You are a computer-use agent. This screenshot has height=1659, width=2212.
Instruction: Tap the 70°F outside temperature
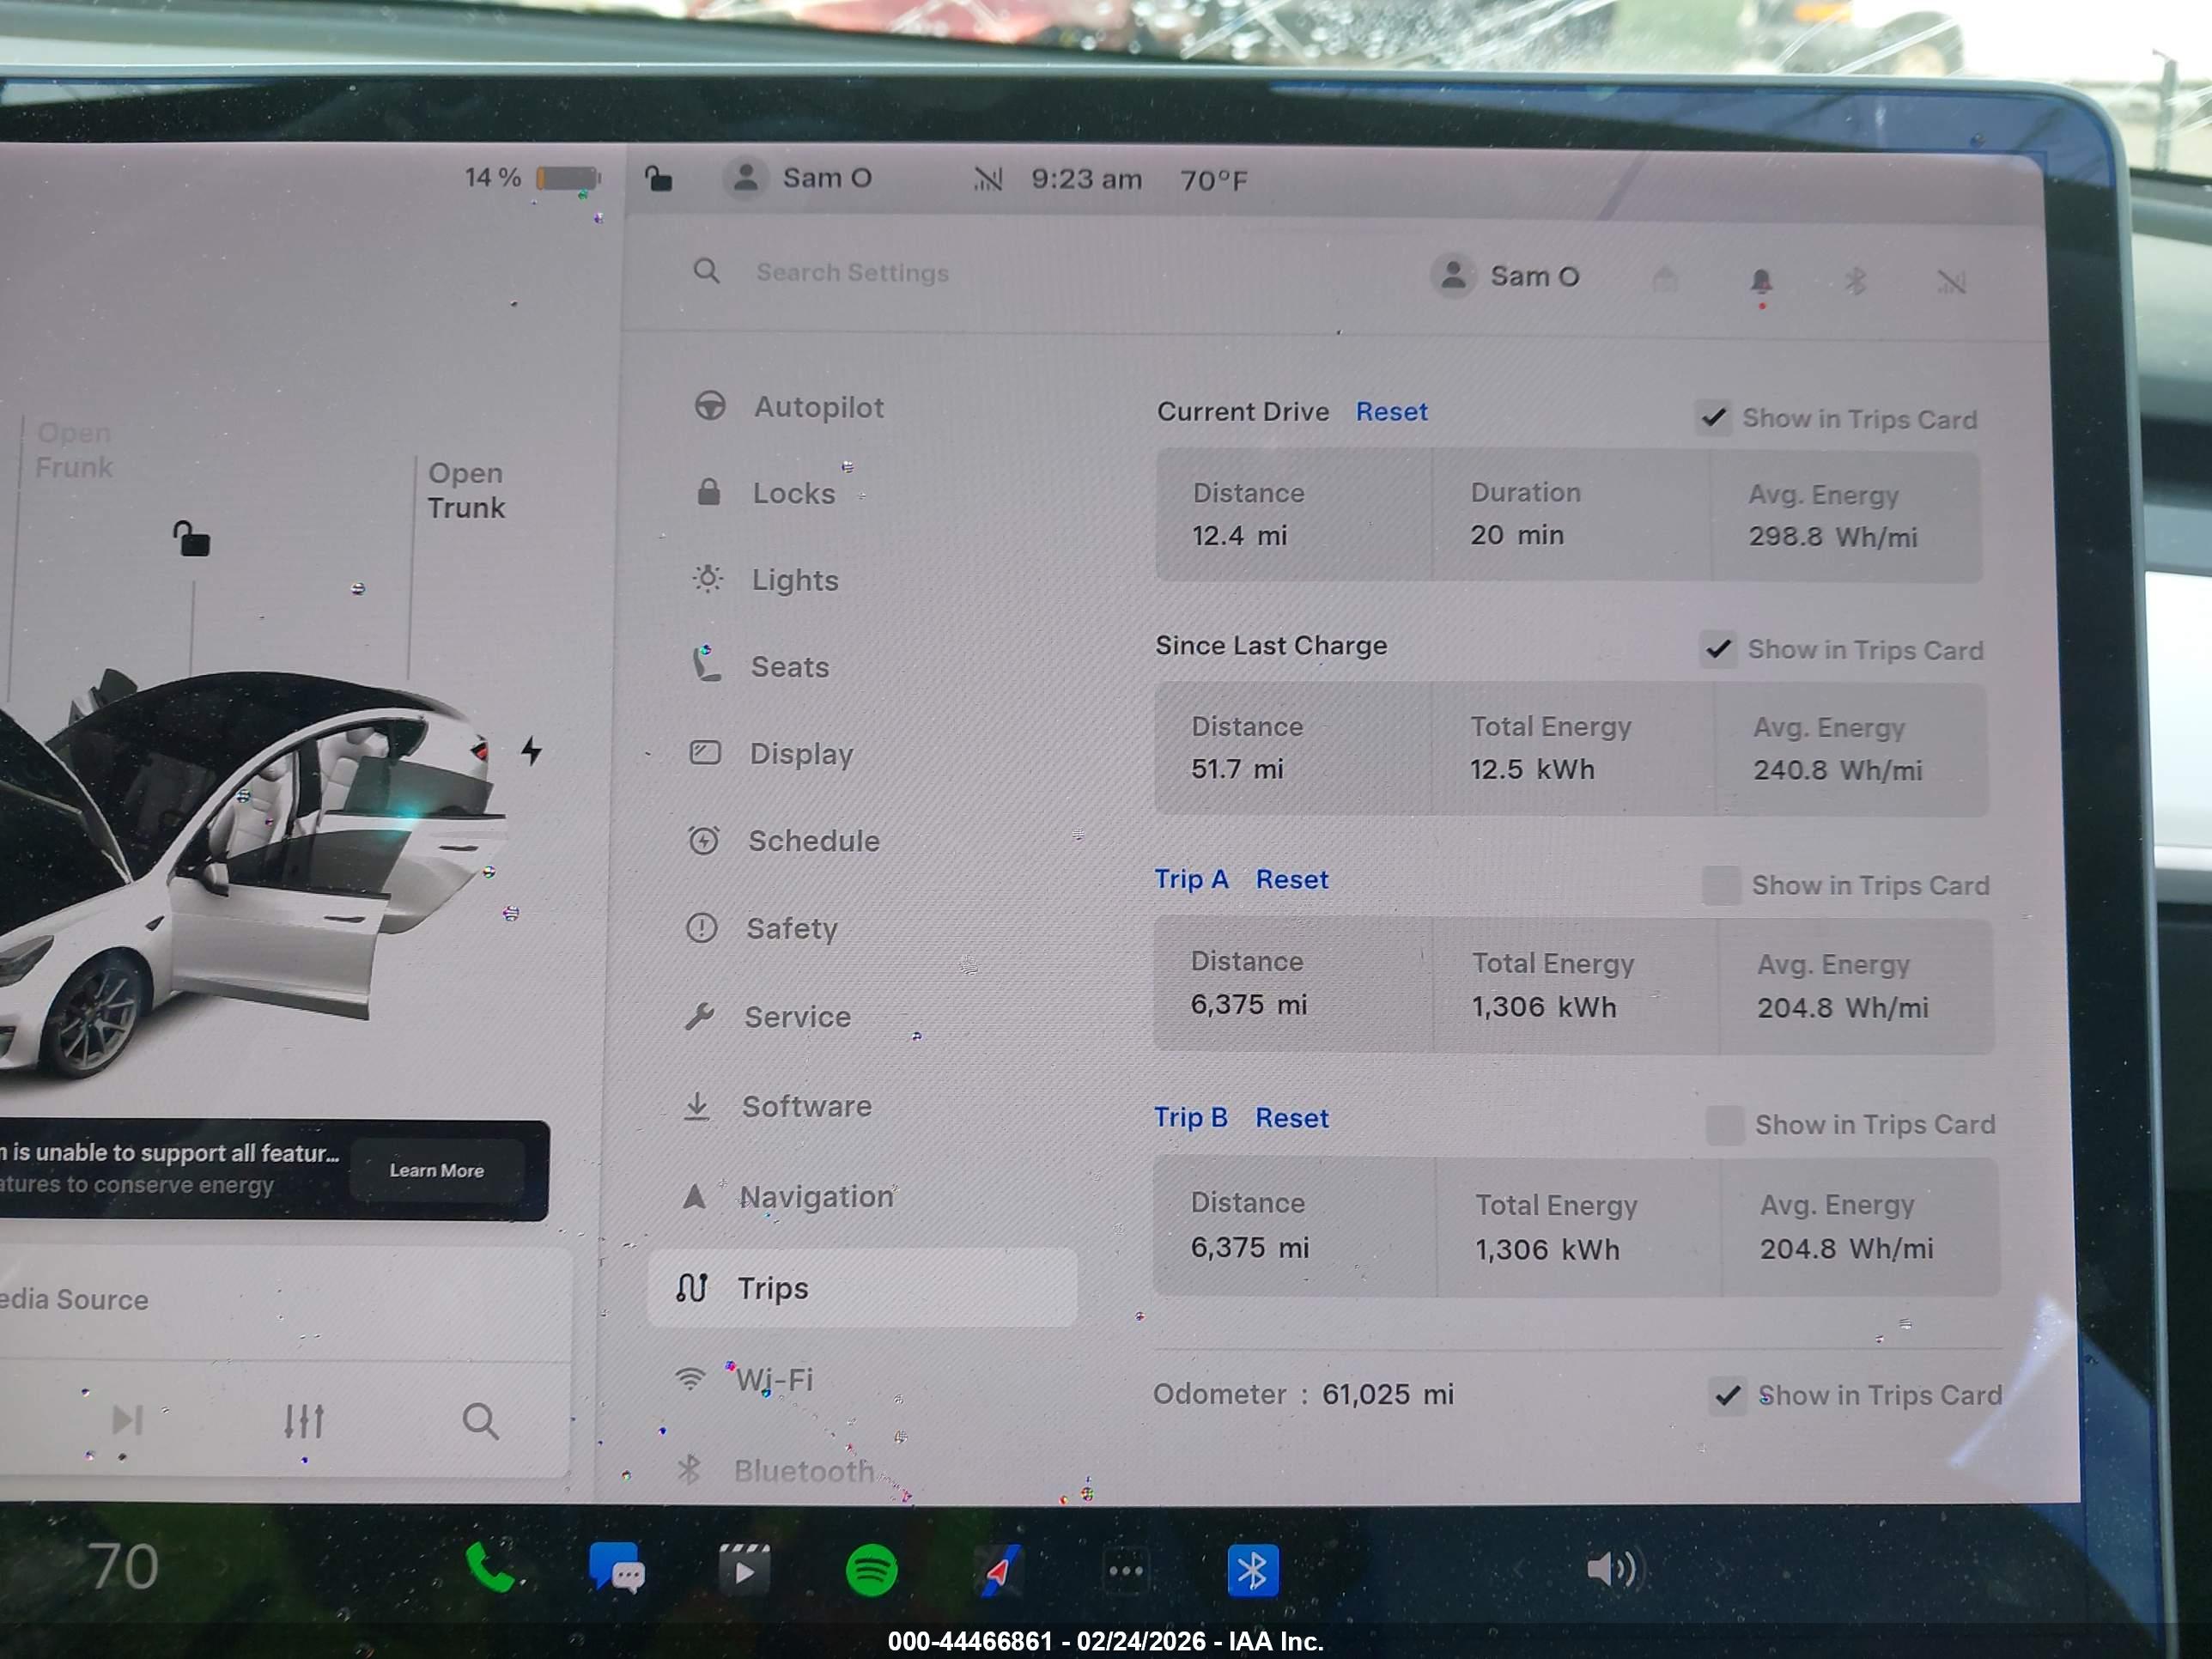(x=1213, y=180)
